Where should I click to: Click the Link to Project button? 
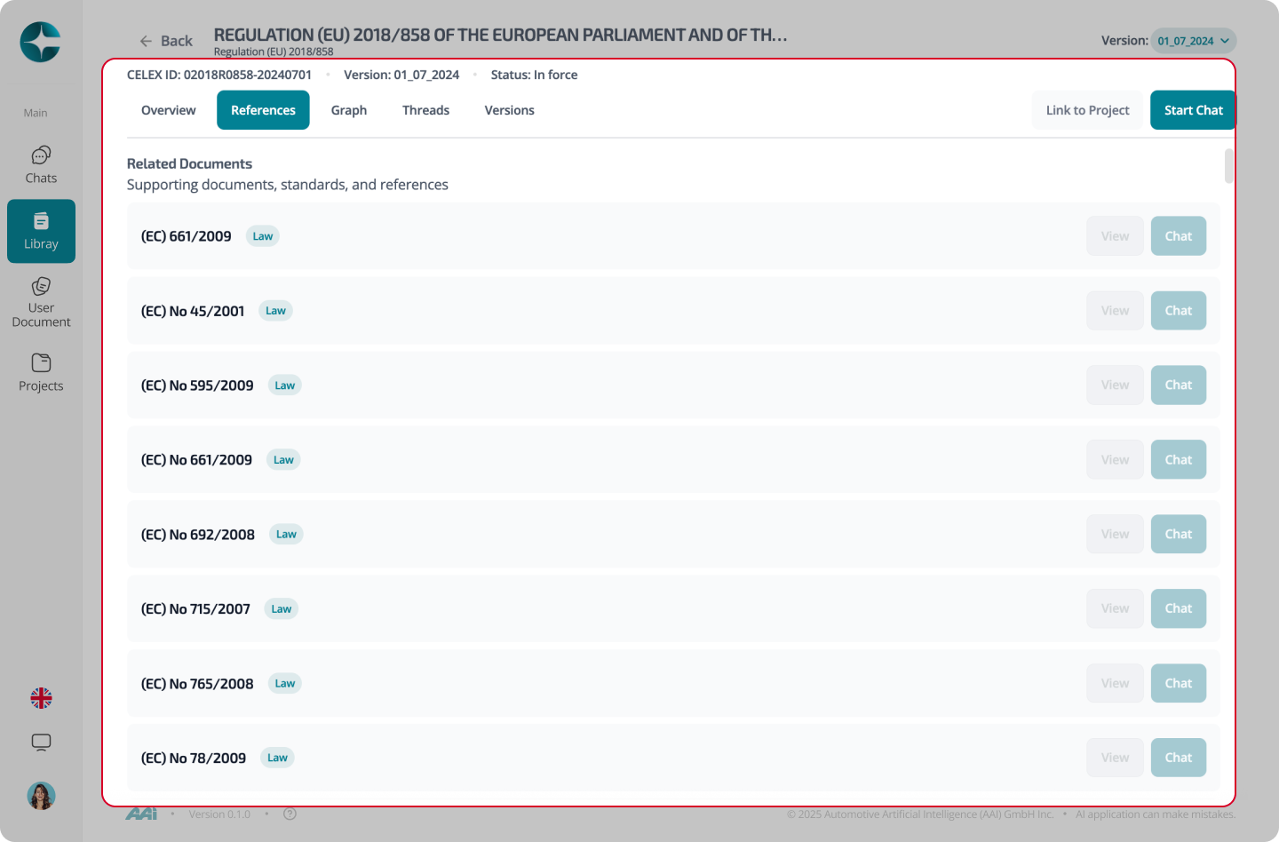click(x=1087, y=110)
